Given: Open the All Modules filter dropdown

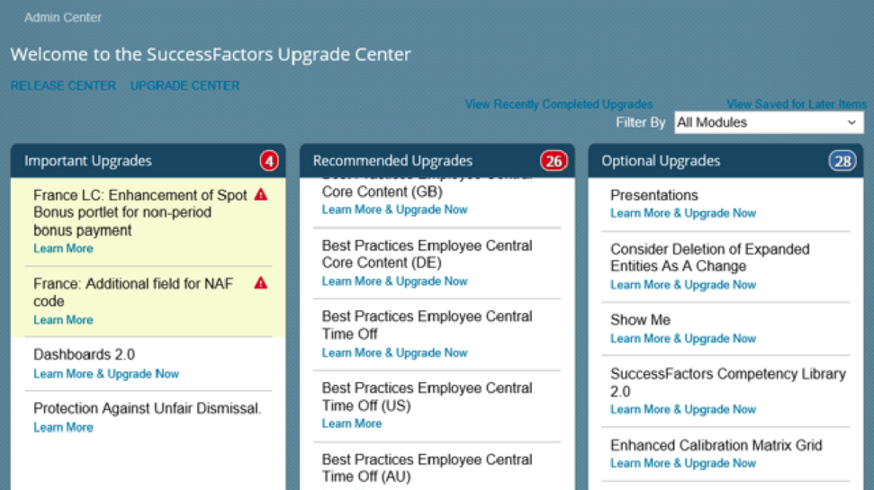Looking at the screenshot, I should 769,122.
